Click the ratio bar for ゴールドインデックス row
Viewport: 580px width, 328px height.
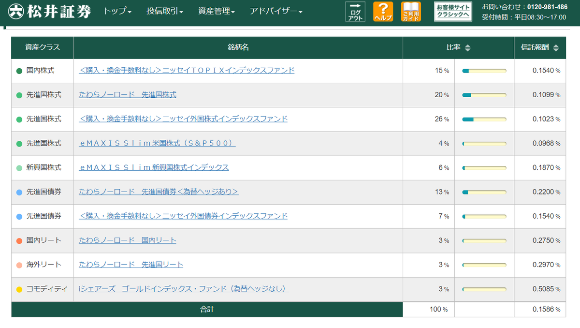coord(484,289)
